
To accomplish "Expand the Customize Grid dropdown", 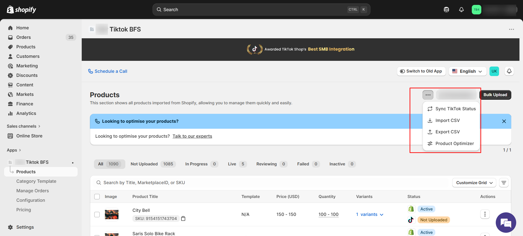I will point(474,183).
